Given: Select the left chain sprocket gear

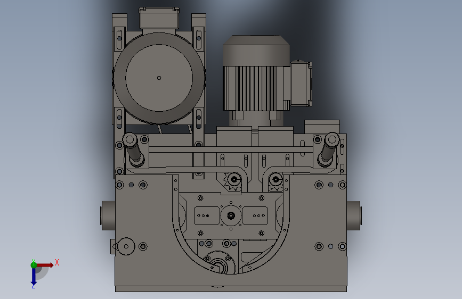Looking at the screenshot, I should point(233,179).
